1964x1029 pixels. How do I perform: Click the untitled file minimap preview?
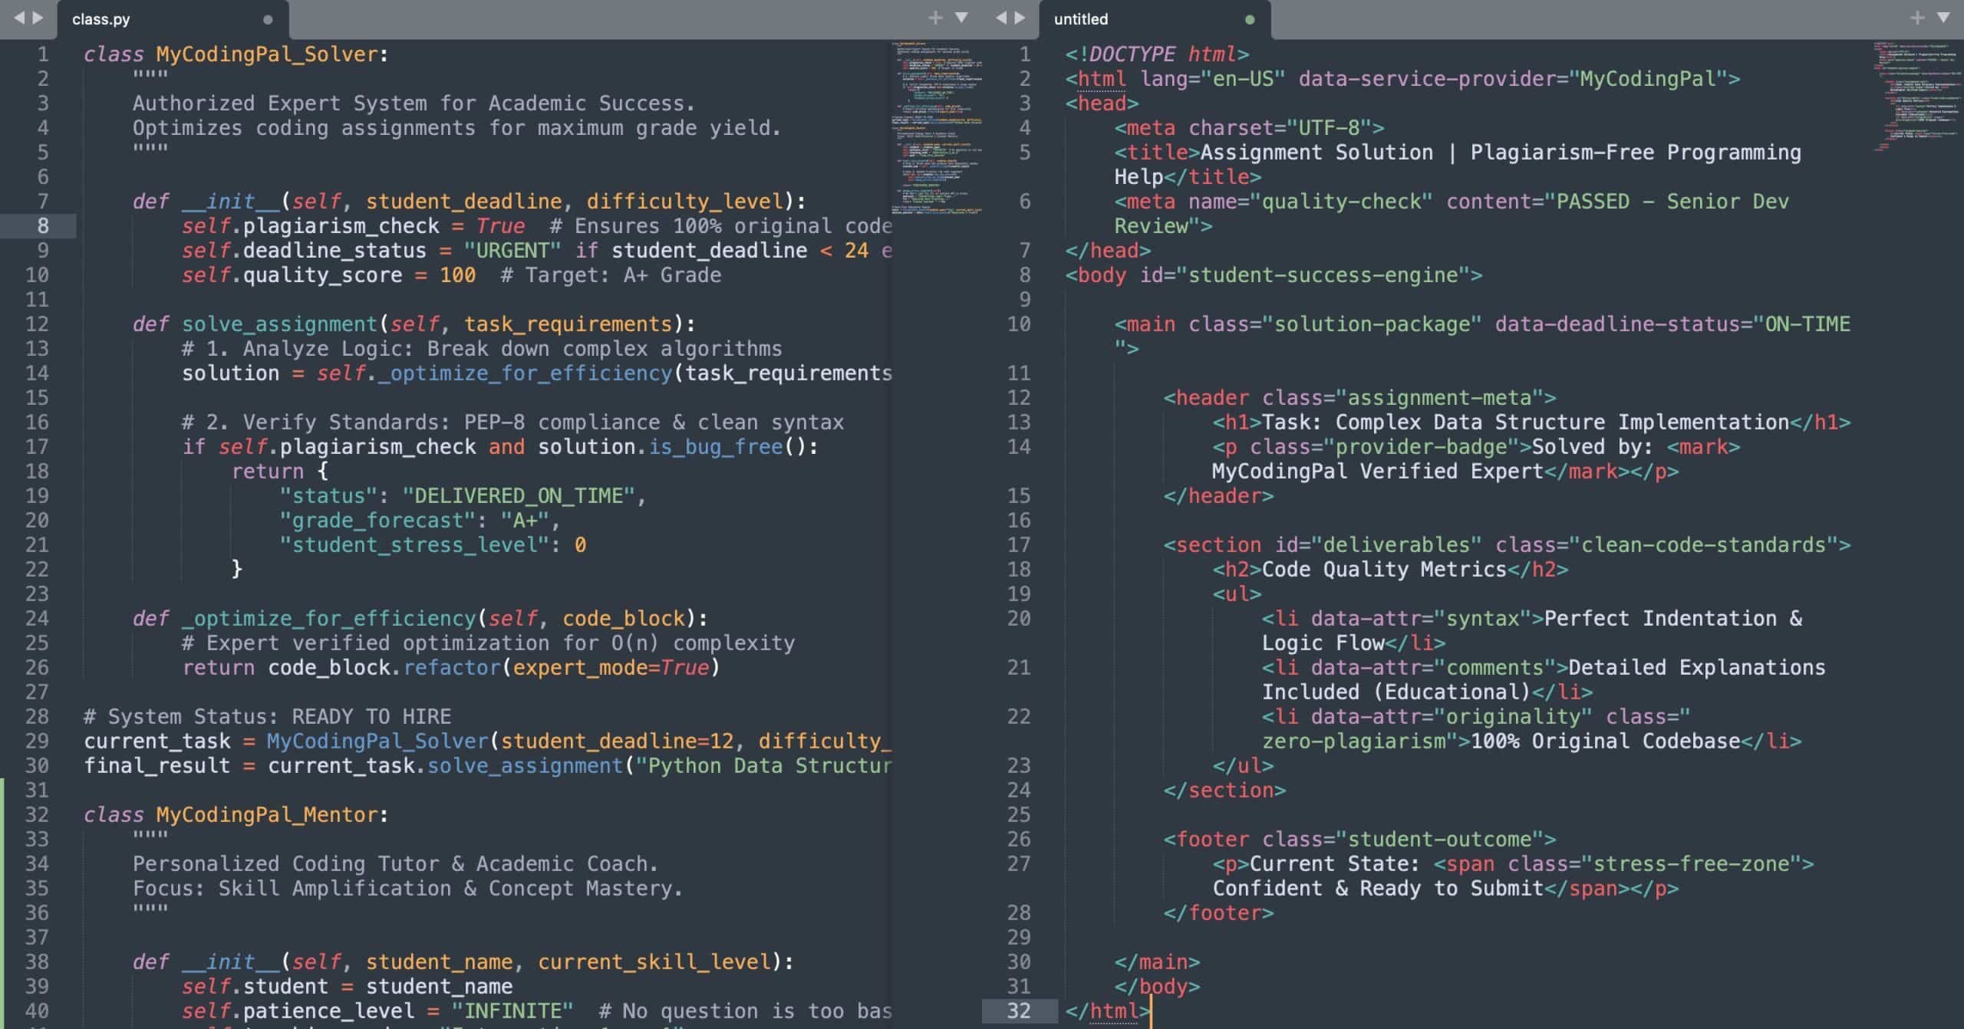[1914, 96]
